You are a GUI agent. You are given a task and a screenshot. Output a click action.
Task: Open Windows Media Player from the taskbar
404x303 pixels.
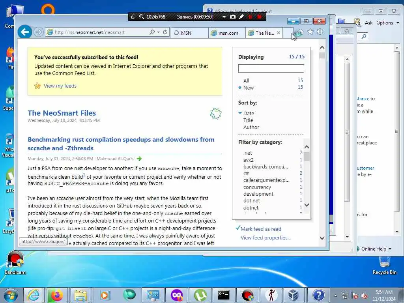tap(104, 295)
